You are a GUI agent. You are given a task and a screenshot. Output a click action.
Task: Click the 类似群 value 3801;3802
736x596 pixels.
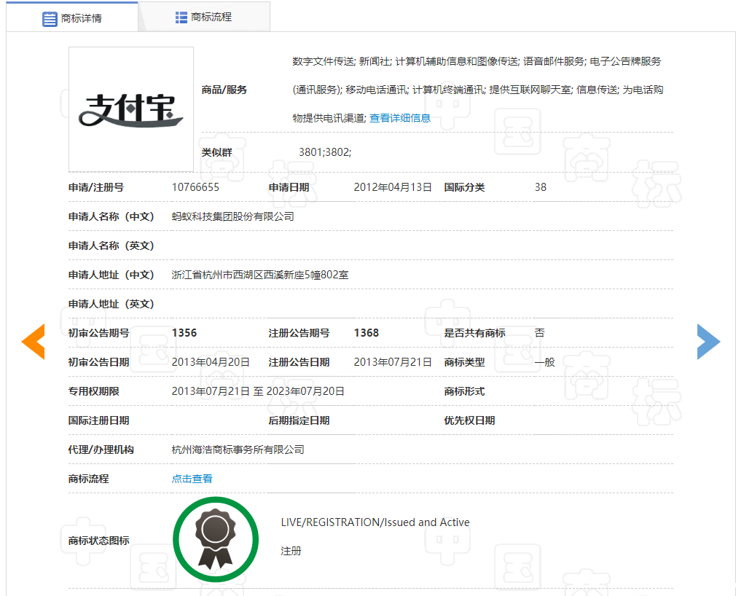pos(325,152)
